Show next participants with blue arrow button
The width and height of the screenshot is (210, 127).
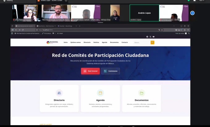(192, 13)
